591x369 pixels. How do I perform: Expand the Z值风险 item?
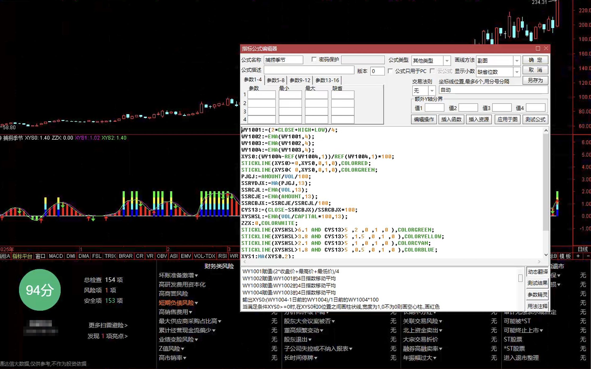[x=182, y=349]
